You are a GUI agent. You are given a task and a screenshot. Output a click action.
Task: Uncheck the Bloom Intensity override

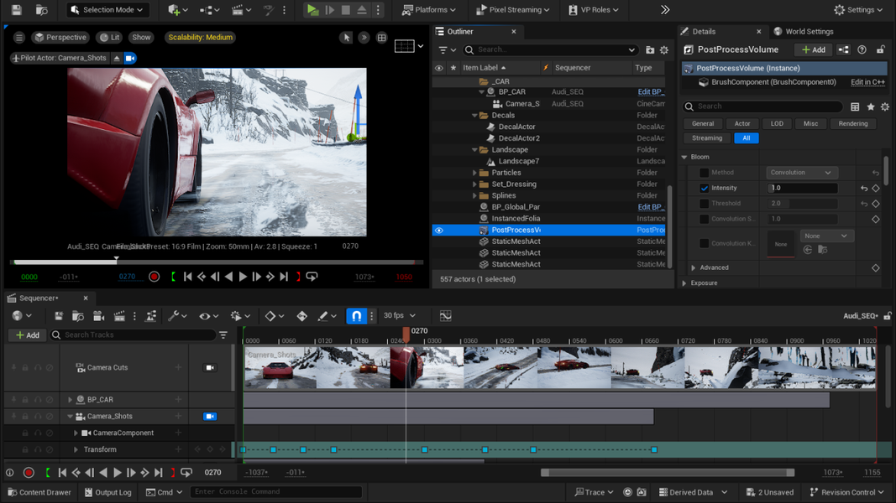click(x=704, y=188)
